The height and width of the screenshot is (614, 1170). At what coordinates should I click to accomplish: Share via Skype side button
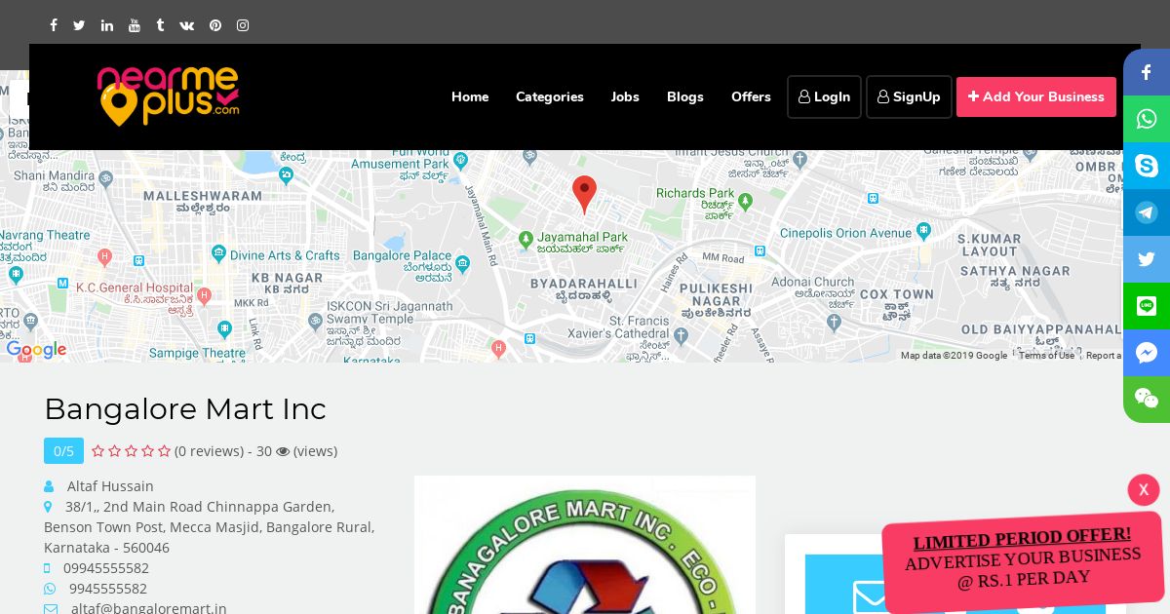(1147, 166)
